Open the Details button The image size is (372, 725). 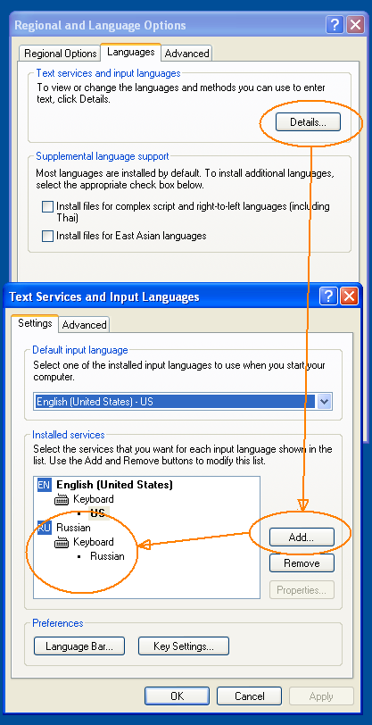click(308, 122)
